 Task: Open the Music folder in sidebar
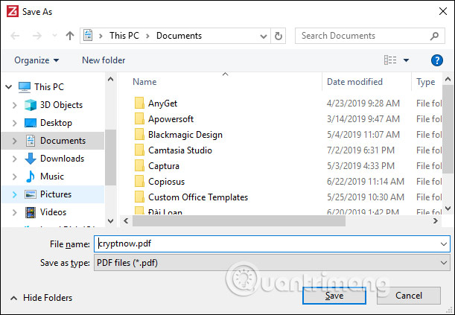point(51,176)
